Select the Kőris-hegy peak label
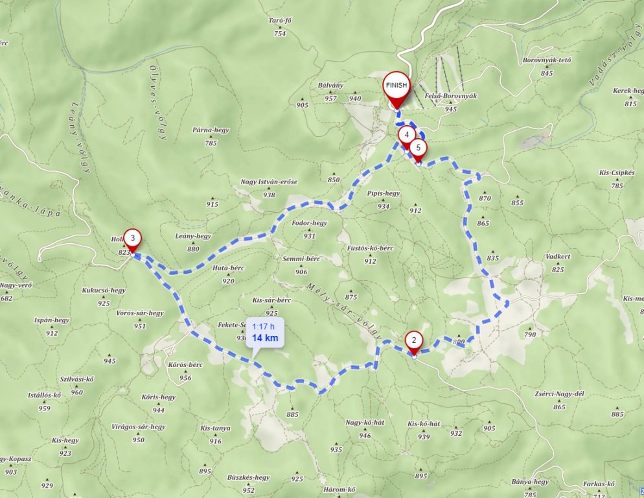The image size is (644, 498). (159, 397)
